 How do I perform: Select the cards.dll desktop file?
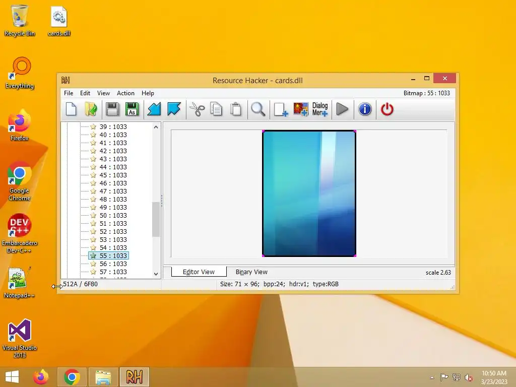coord(59,21)
